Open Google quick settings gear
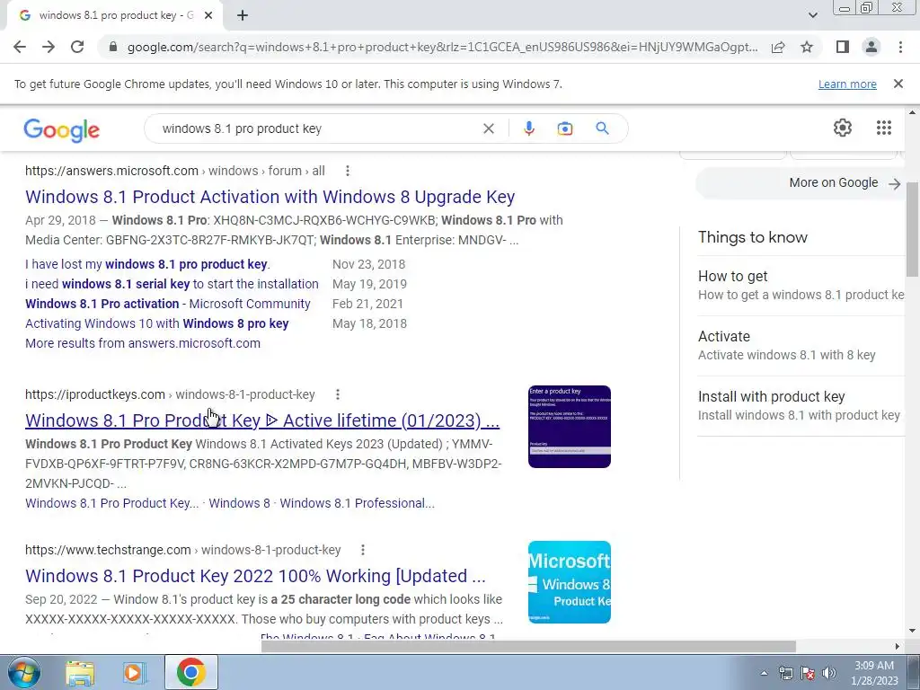This screenshot has height=690, width=920. click(843, 128)
